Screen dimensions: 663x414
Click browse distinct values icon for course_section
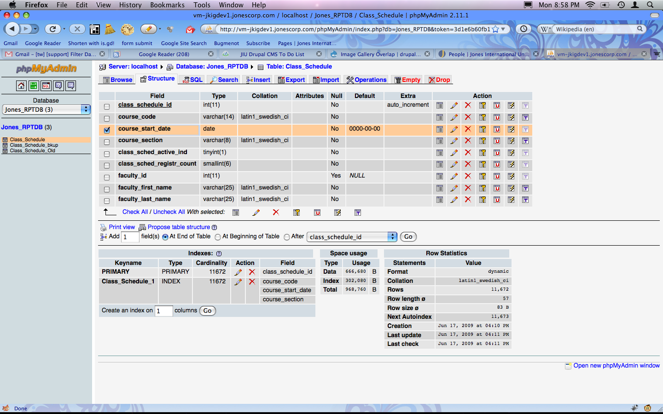tap(440, 141)
